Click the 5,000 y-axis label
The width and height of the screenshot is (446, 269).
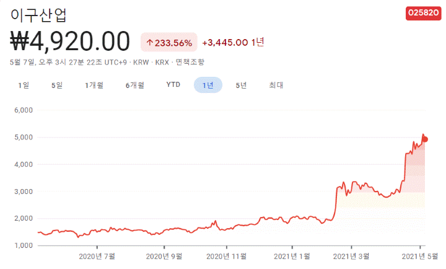pos(24,137)
